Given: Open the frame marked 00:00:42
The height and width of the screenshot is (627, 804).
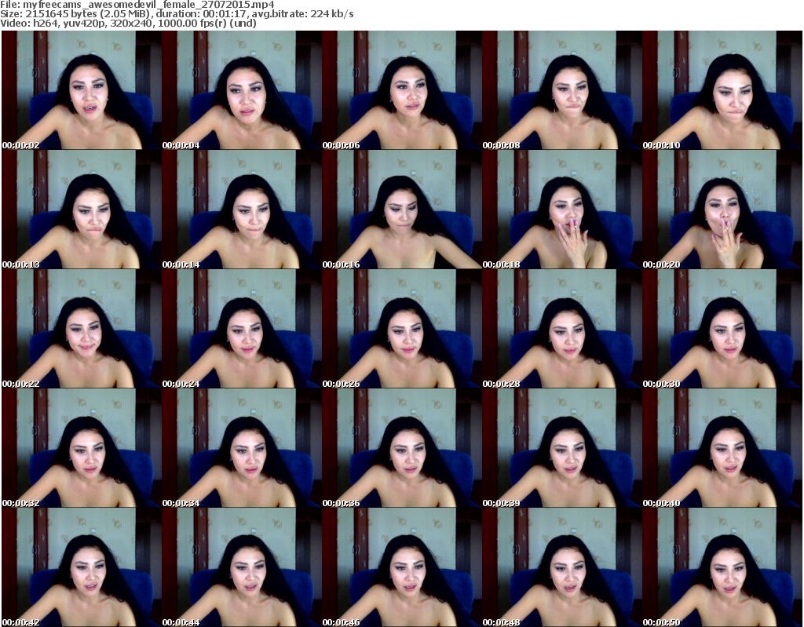Looking at the screenshot, I should coord(81,567).
